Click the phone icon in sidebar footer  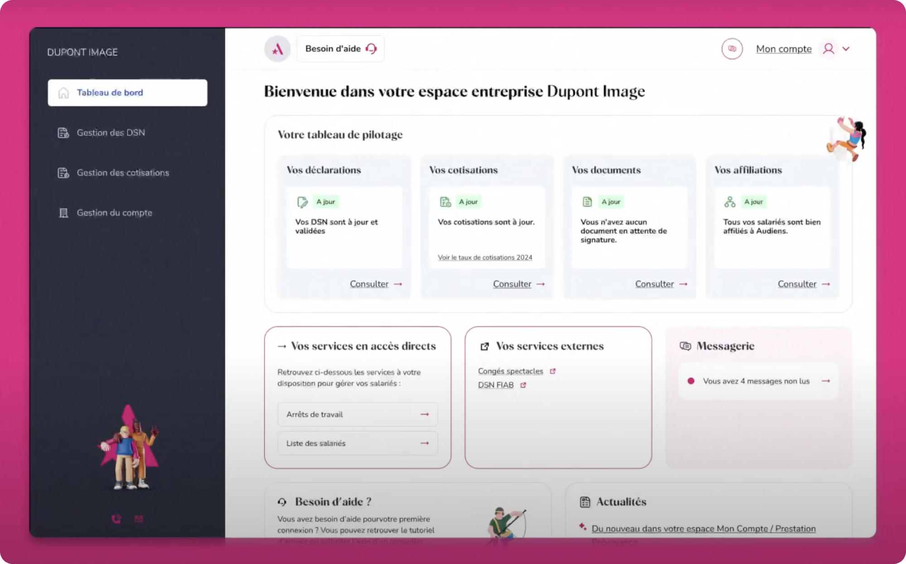click(x=116, y=519)
